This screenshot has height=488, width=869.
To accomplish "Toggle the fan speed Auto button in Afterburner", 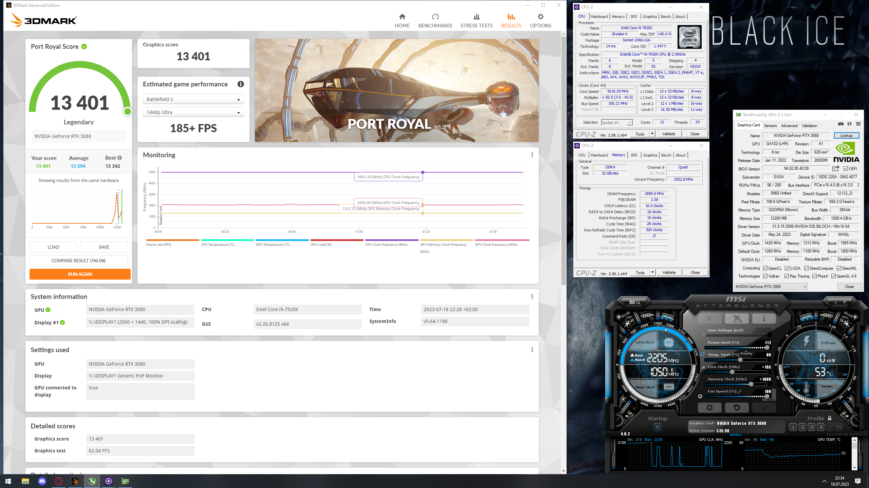I will 770,400.
